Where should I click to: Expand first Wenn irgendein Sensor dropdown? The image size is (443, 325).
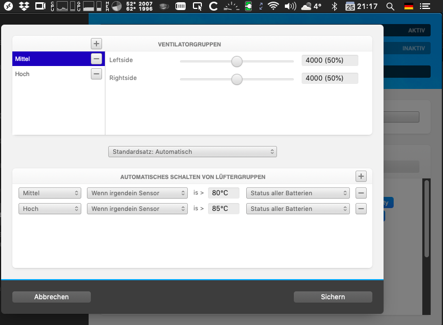click(x=137, y=193)
